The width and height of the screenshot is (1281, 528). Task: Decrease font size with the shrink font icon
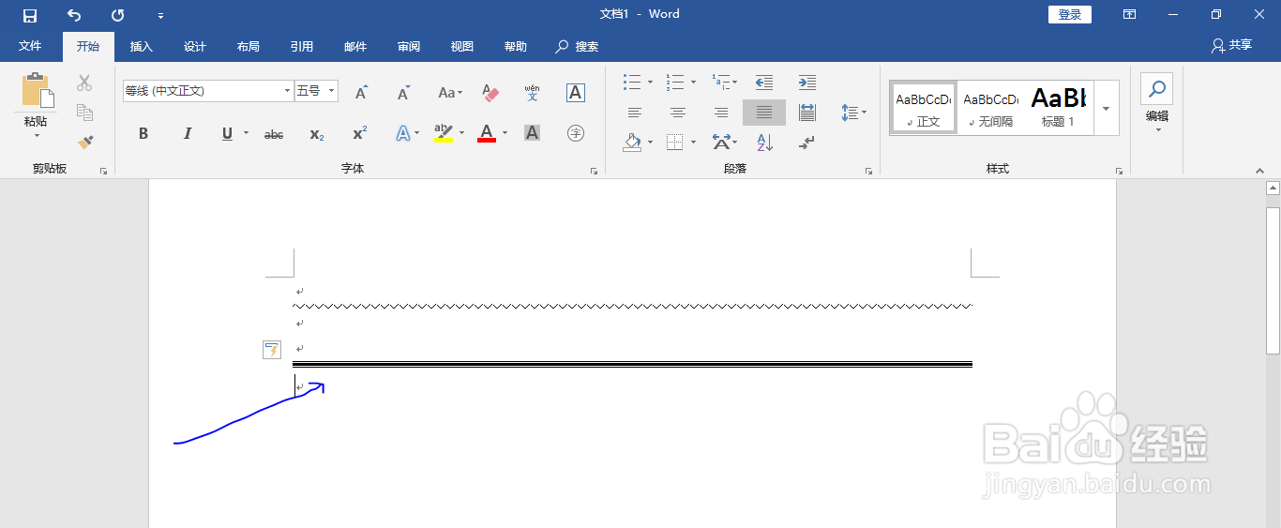404,92
